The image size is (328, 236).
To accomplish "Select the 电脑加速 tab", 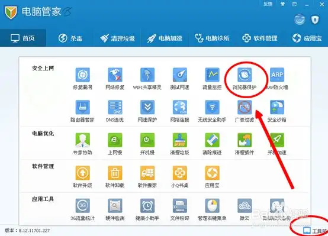I will pos(165,38).
